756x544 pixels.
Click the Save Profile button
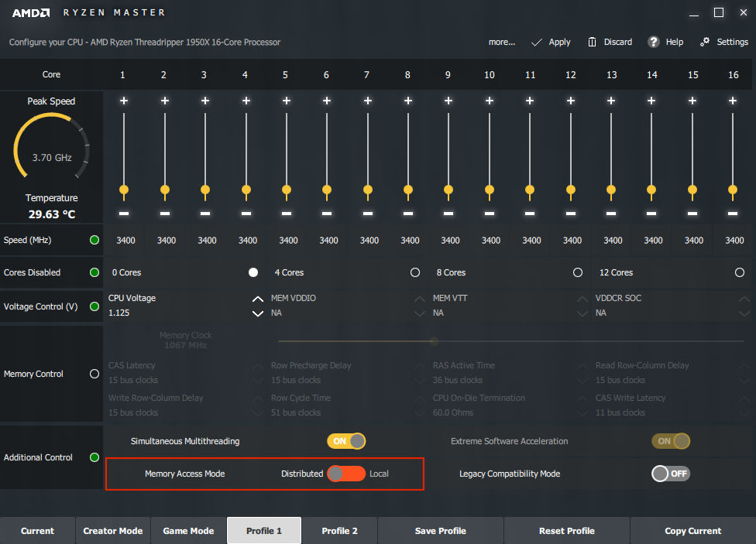441,531
